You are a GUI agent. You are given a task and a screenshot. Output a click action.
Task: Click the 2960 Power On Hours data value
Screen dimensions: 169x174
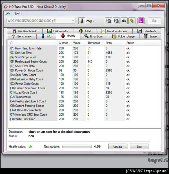pos(109,70)
